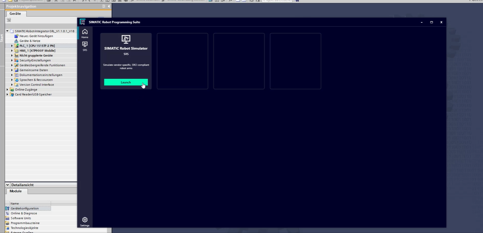Select Version Control Interface label
The height and width of the screenshot is (233, 483).
(37, 84)
